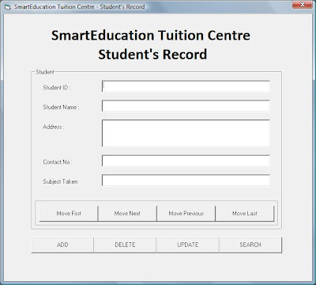Click inside the Address text area
This screenshot has width=316, height=285.
tap(186, 133)
